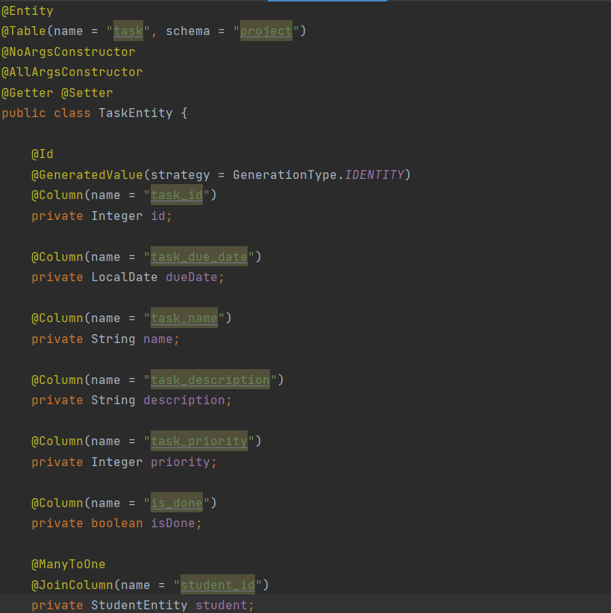Click the @Entity annotation

click(28, 11)
